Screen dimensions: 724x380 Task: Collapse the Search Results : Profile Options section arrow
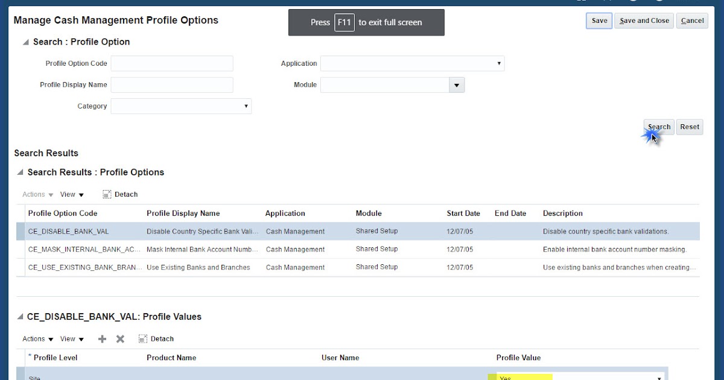[19, 172]
